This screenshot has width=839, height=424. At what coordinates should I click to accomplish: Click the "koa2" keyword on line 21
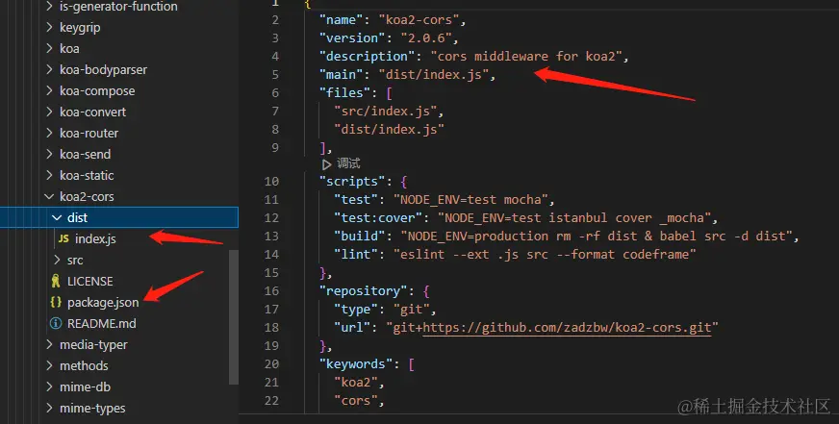click(356, 383)
